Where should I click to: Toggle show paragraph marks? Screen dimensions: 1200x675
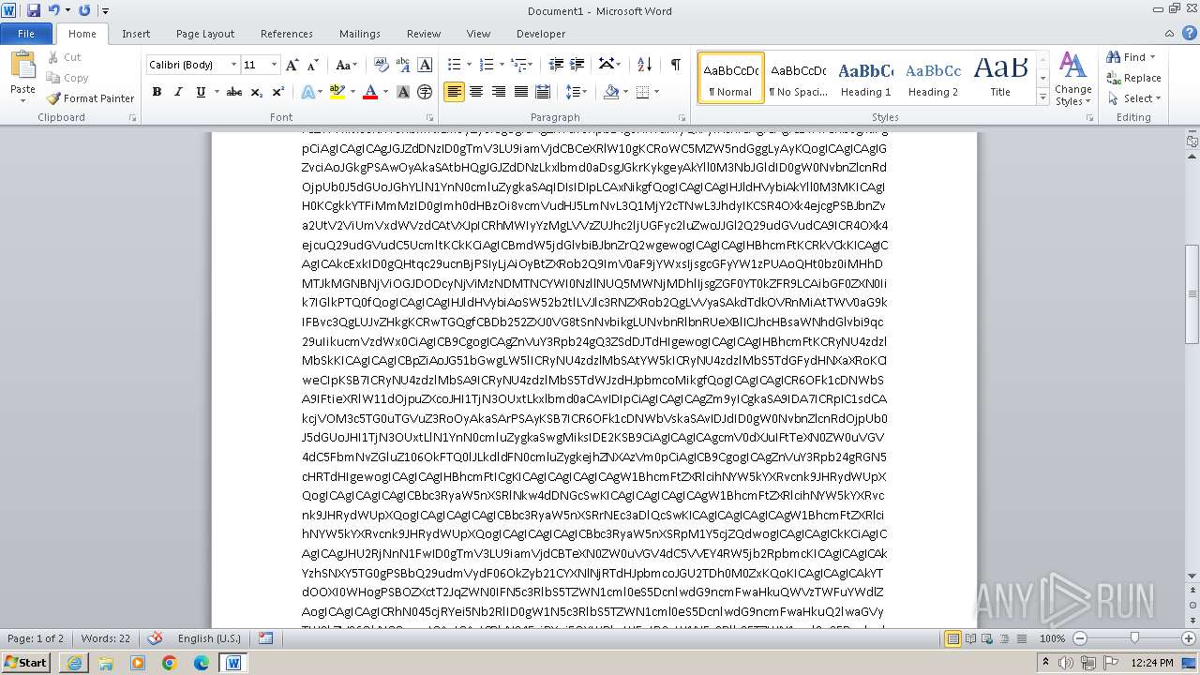[x=675, y=65]
